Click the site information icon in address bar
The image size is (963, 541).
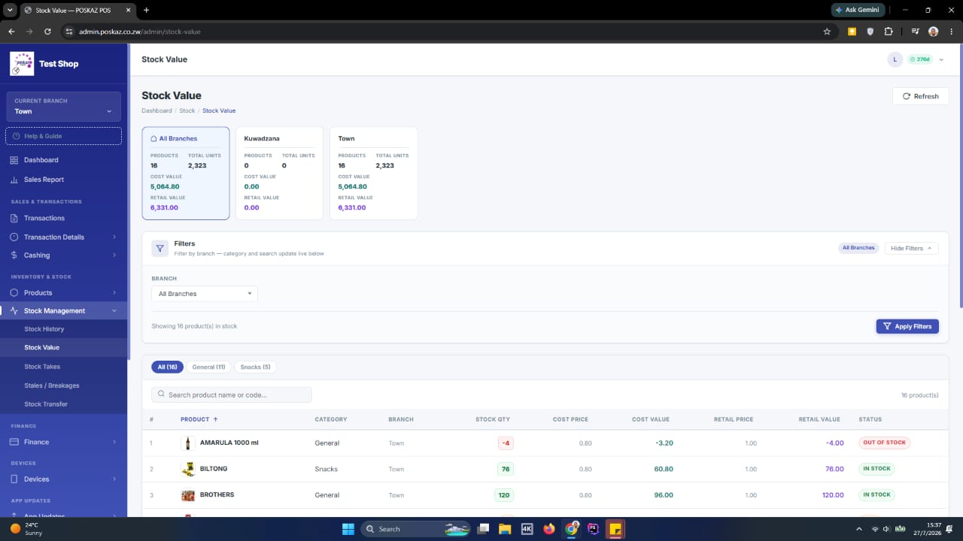click(68, 32)
